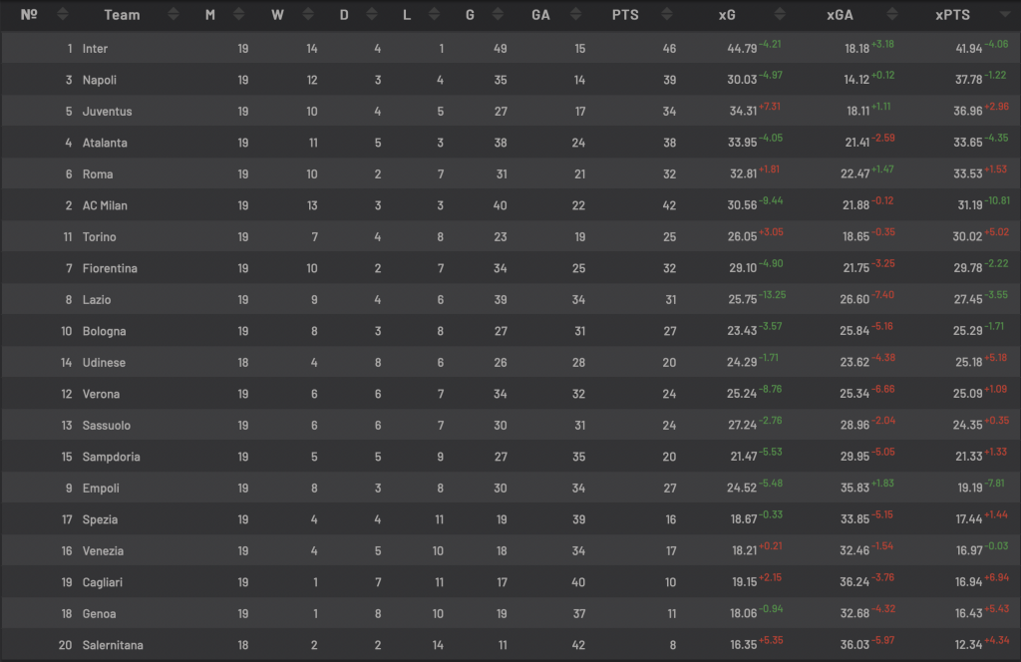Open the AC Milan team page

click(105, 205)
